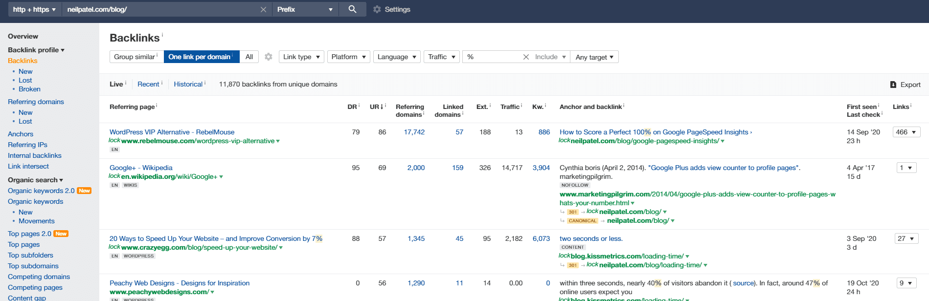Open the Any target dropdown
929x301 pixels.
(x=594, y=57)
